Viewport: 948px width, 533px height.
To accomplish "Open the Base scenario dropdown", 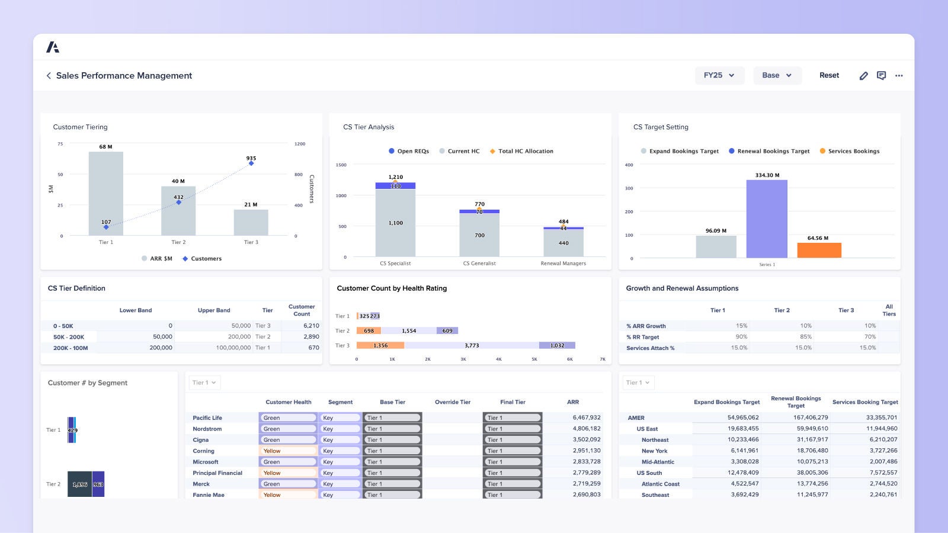I will point(777,75).
